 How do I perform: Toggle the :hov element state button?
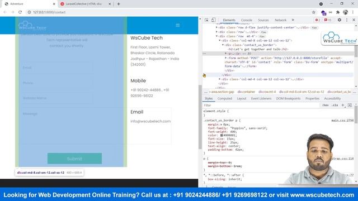(325, 106)
